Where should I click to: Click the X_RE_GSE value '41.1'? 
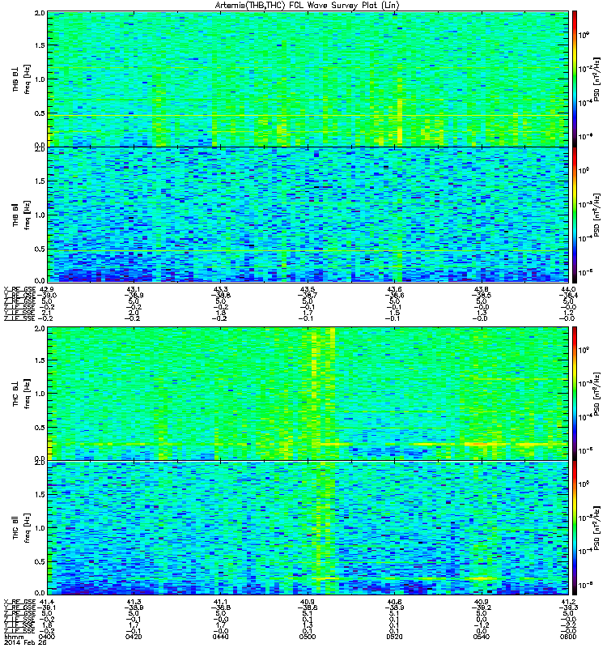(220, 602)
